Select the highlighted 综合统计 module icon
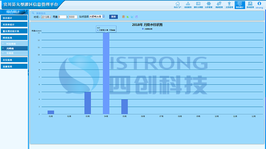The image size is (266, 149). (240, 5)
